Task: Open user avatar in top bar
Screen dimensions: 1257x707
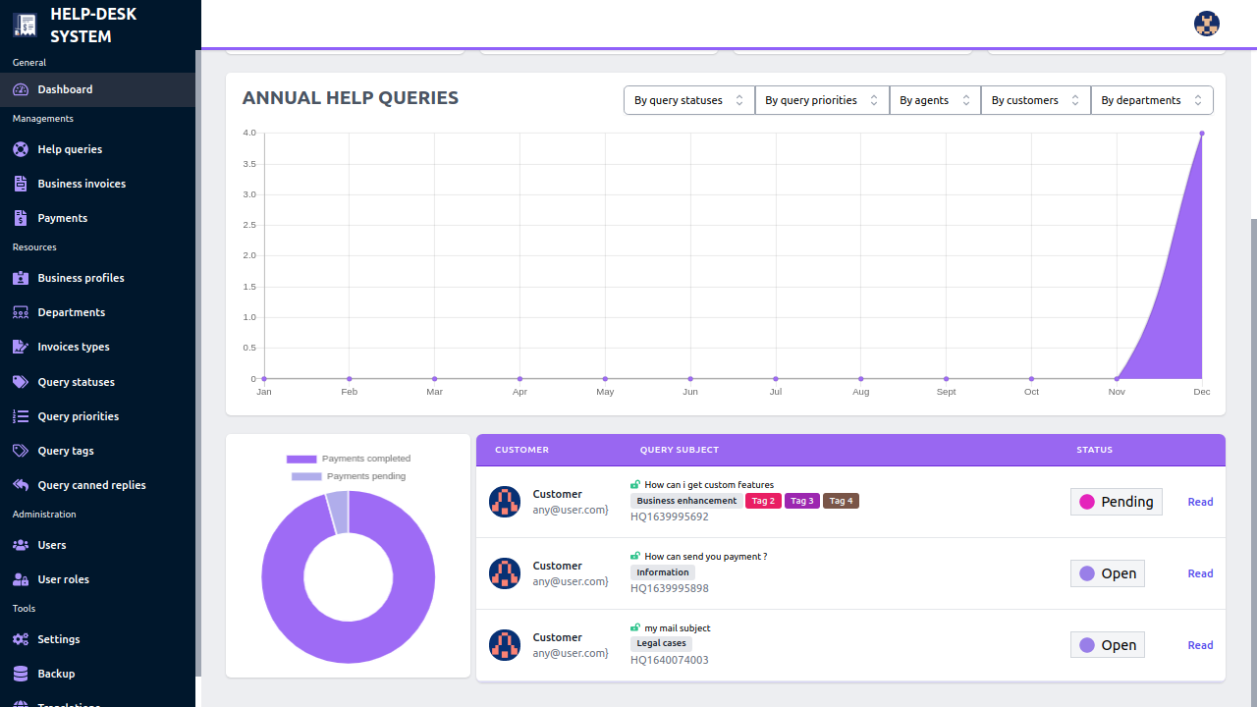Action: pos(1207,24)
